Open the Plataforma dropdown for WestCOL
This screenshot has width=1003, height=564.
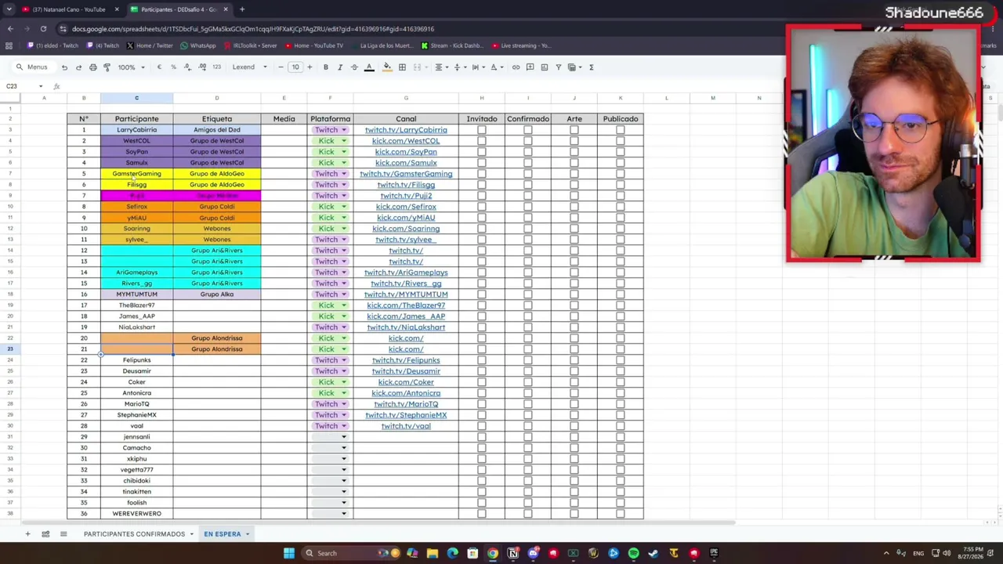tap(330, 141)
